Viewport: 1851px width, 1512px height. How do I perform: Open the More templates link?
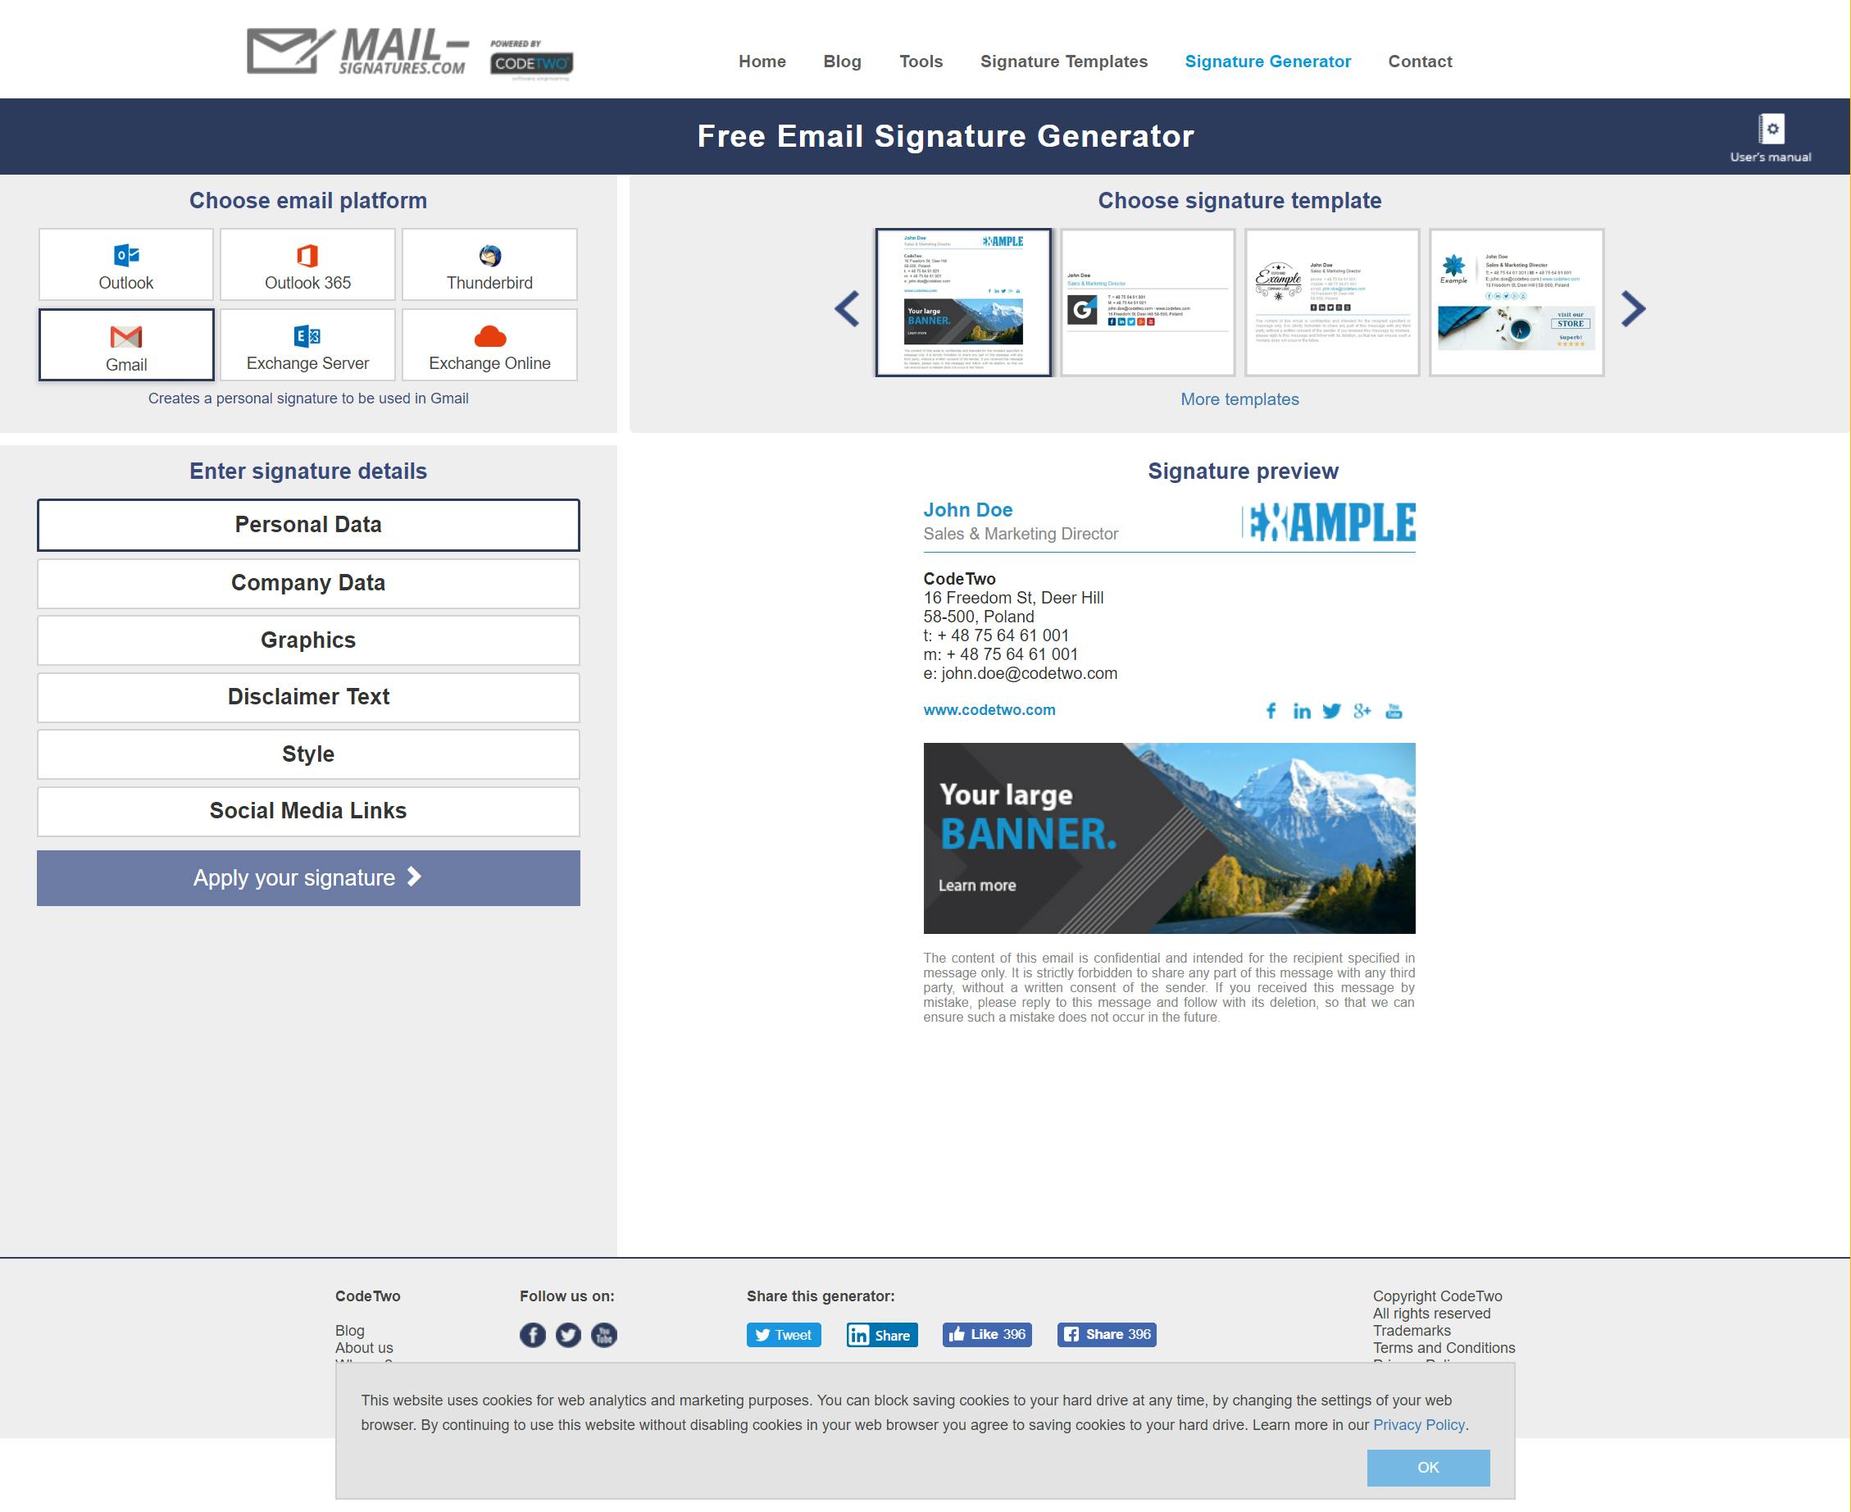(x=1239, y=398)
